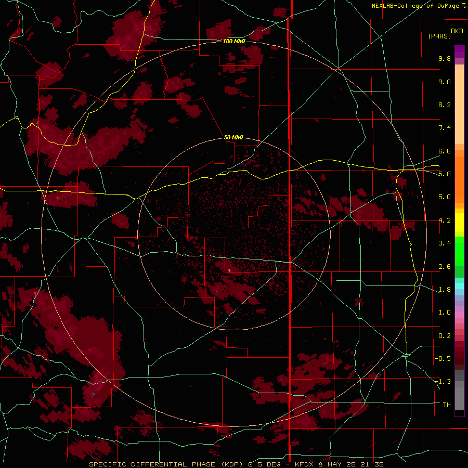Pick the cyan segment of color bar
Image resolution: width=468 pixels, height=468 pixels.
(459, 286)
